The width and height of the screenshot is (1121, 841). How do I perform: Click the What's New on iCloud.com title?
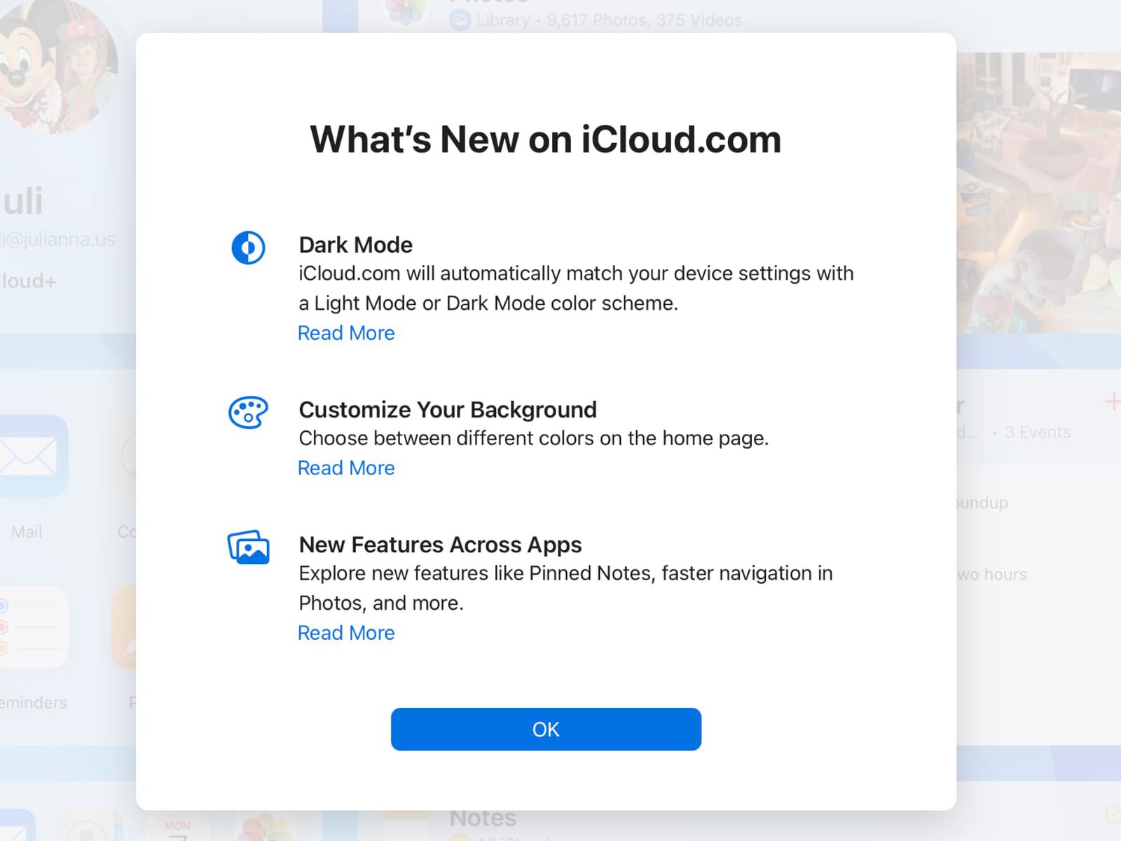pos(546,139)
